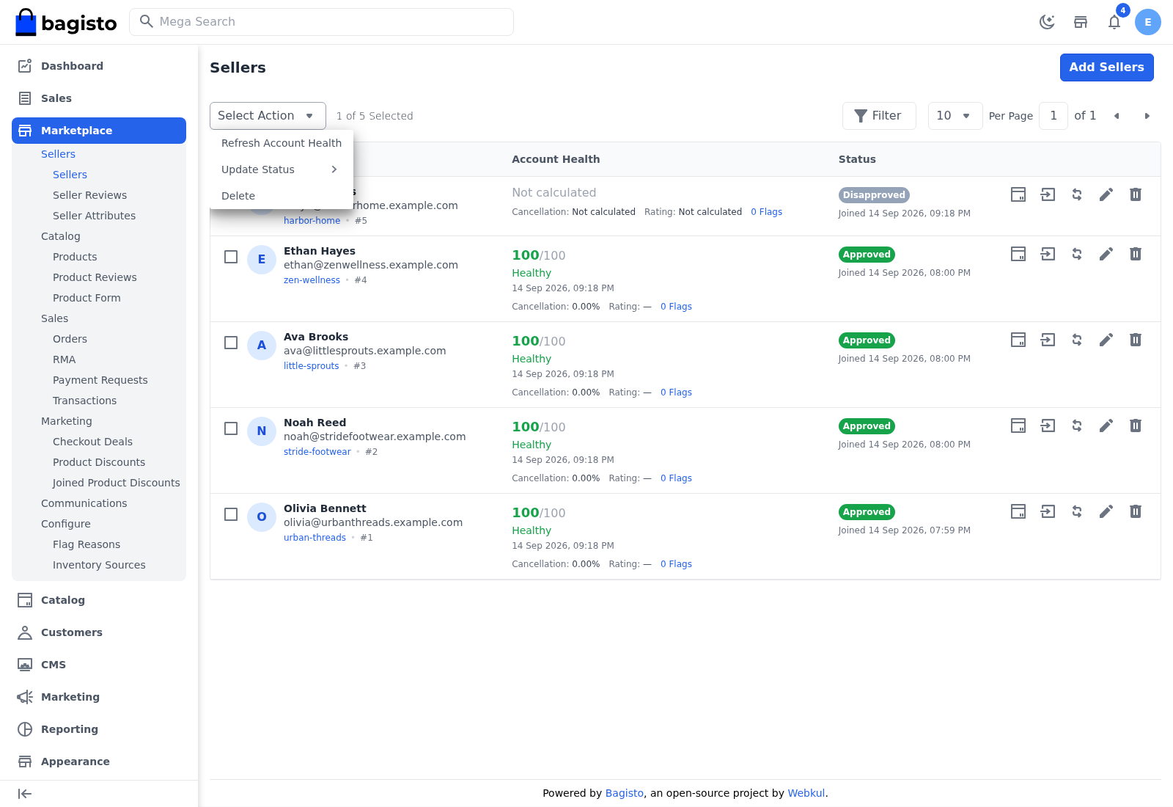Viewport: 1173px width, 807px height.
Task: Open Payment Requests submenu item
Action: (x=100, y=380)
